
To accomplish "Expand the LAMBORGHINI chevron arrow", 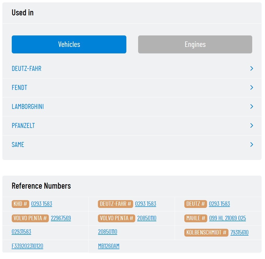I will tap(251, 107).
